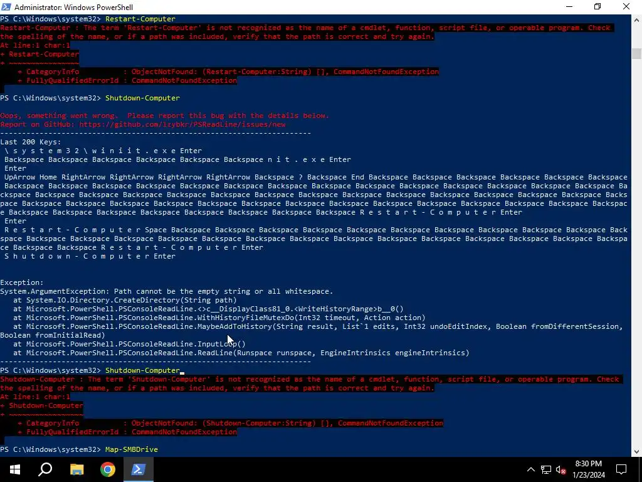Click 'Restart-Computer:String' CategoryInfo error line

tap(228, 72)
